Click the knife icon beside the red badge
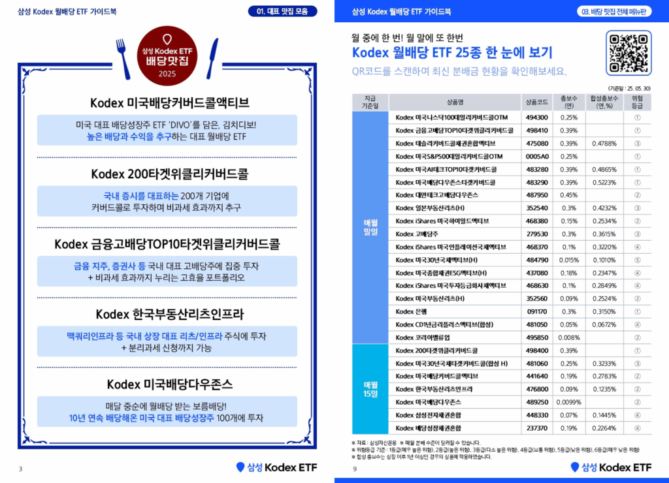Image resolution: width=669 pixels, height=483 pixels. click(x=212, y=58)
